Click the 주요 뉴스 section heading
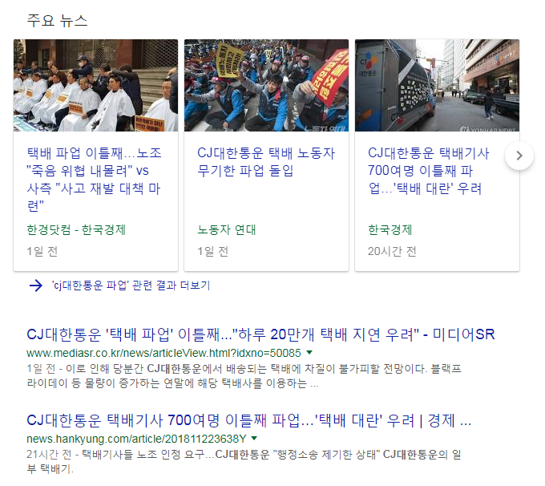This screenshot has width=545, height=486. point(58,21)
